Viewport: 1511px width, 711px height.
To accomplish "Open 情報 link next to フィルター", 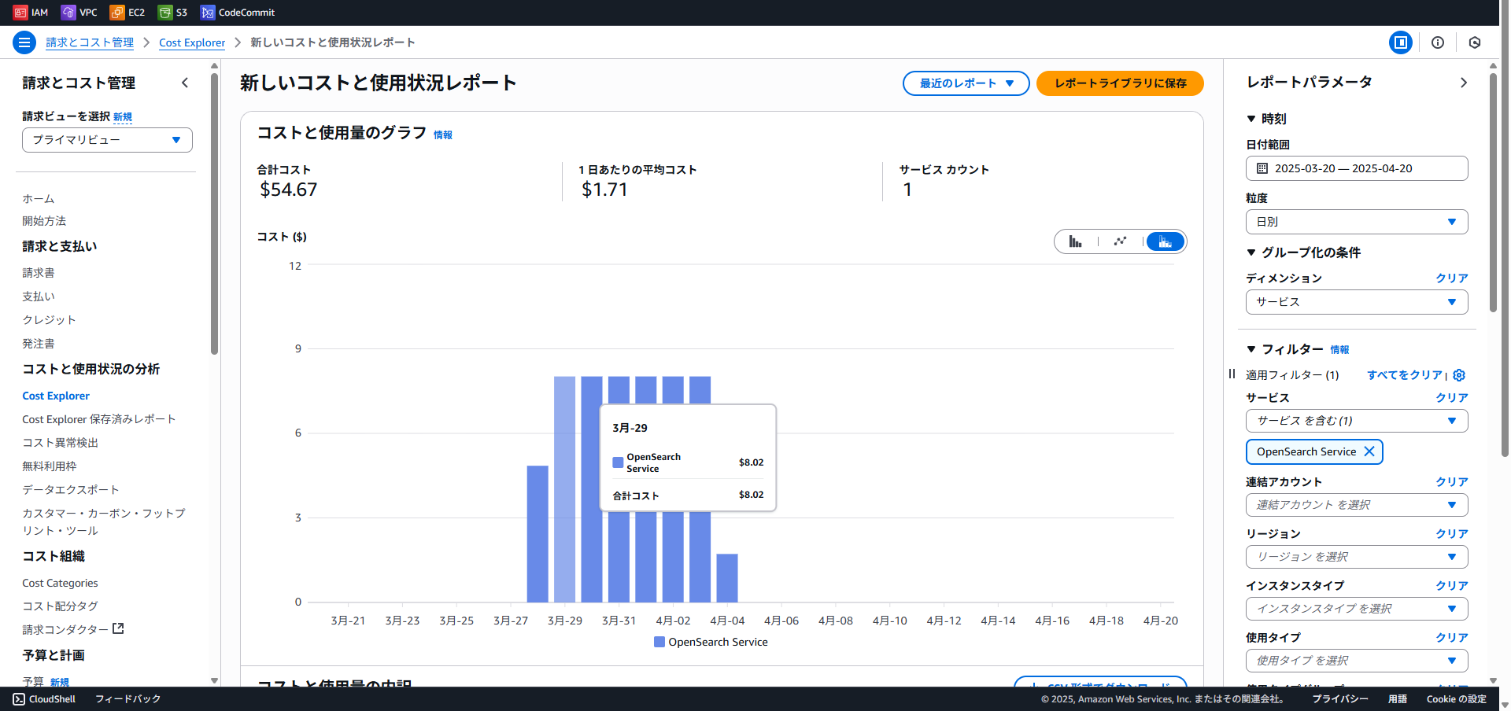I will [1339, 350].
